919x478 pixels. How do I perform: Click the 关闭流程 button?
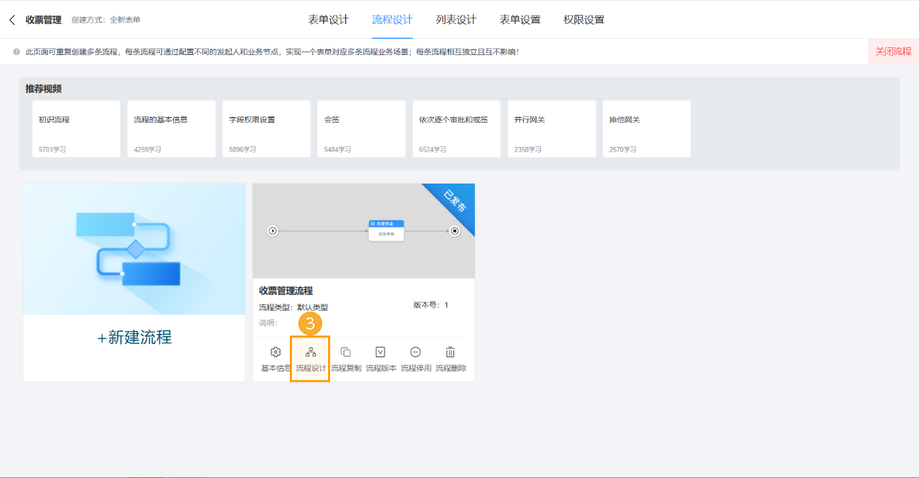(x=893, y=51)
